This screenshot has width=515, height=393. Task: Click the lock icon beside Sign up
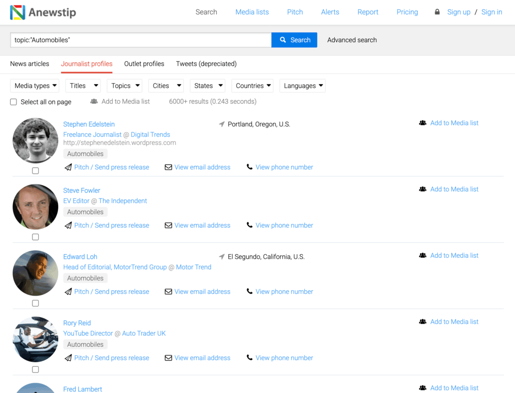pos(437,12)
